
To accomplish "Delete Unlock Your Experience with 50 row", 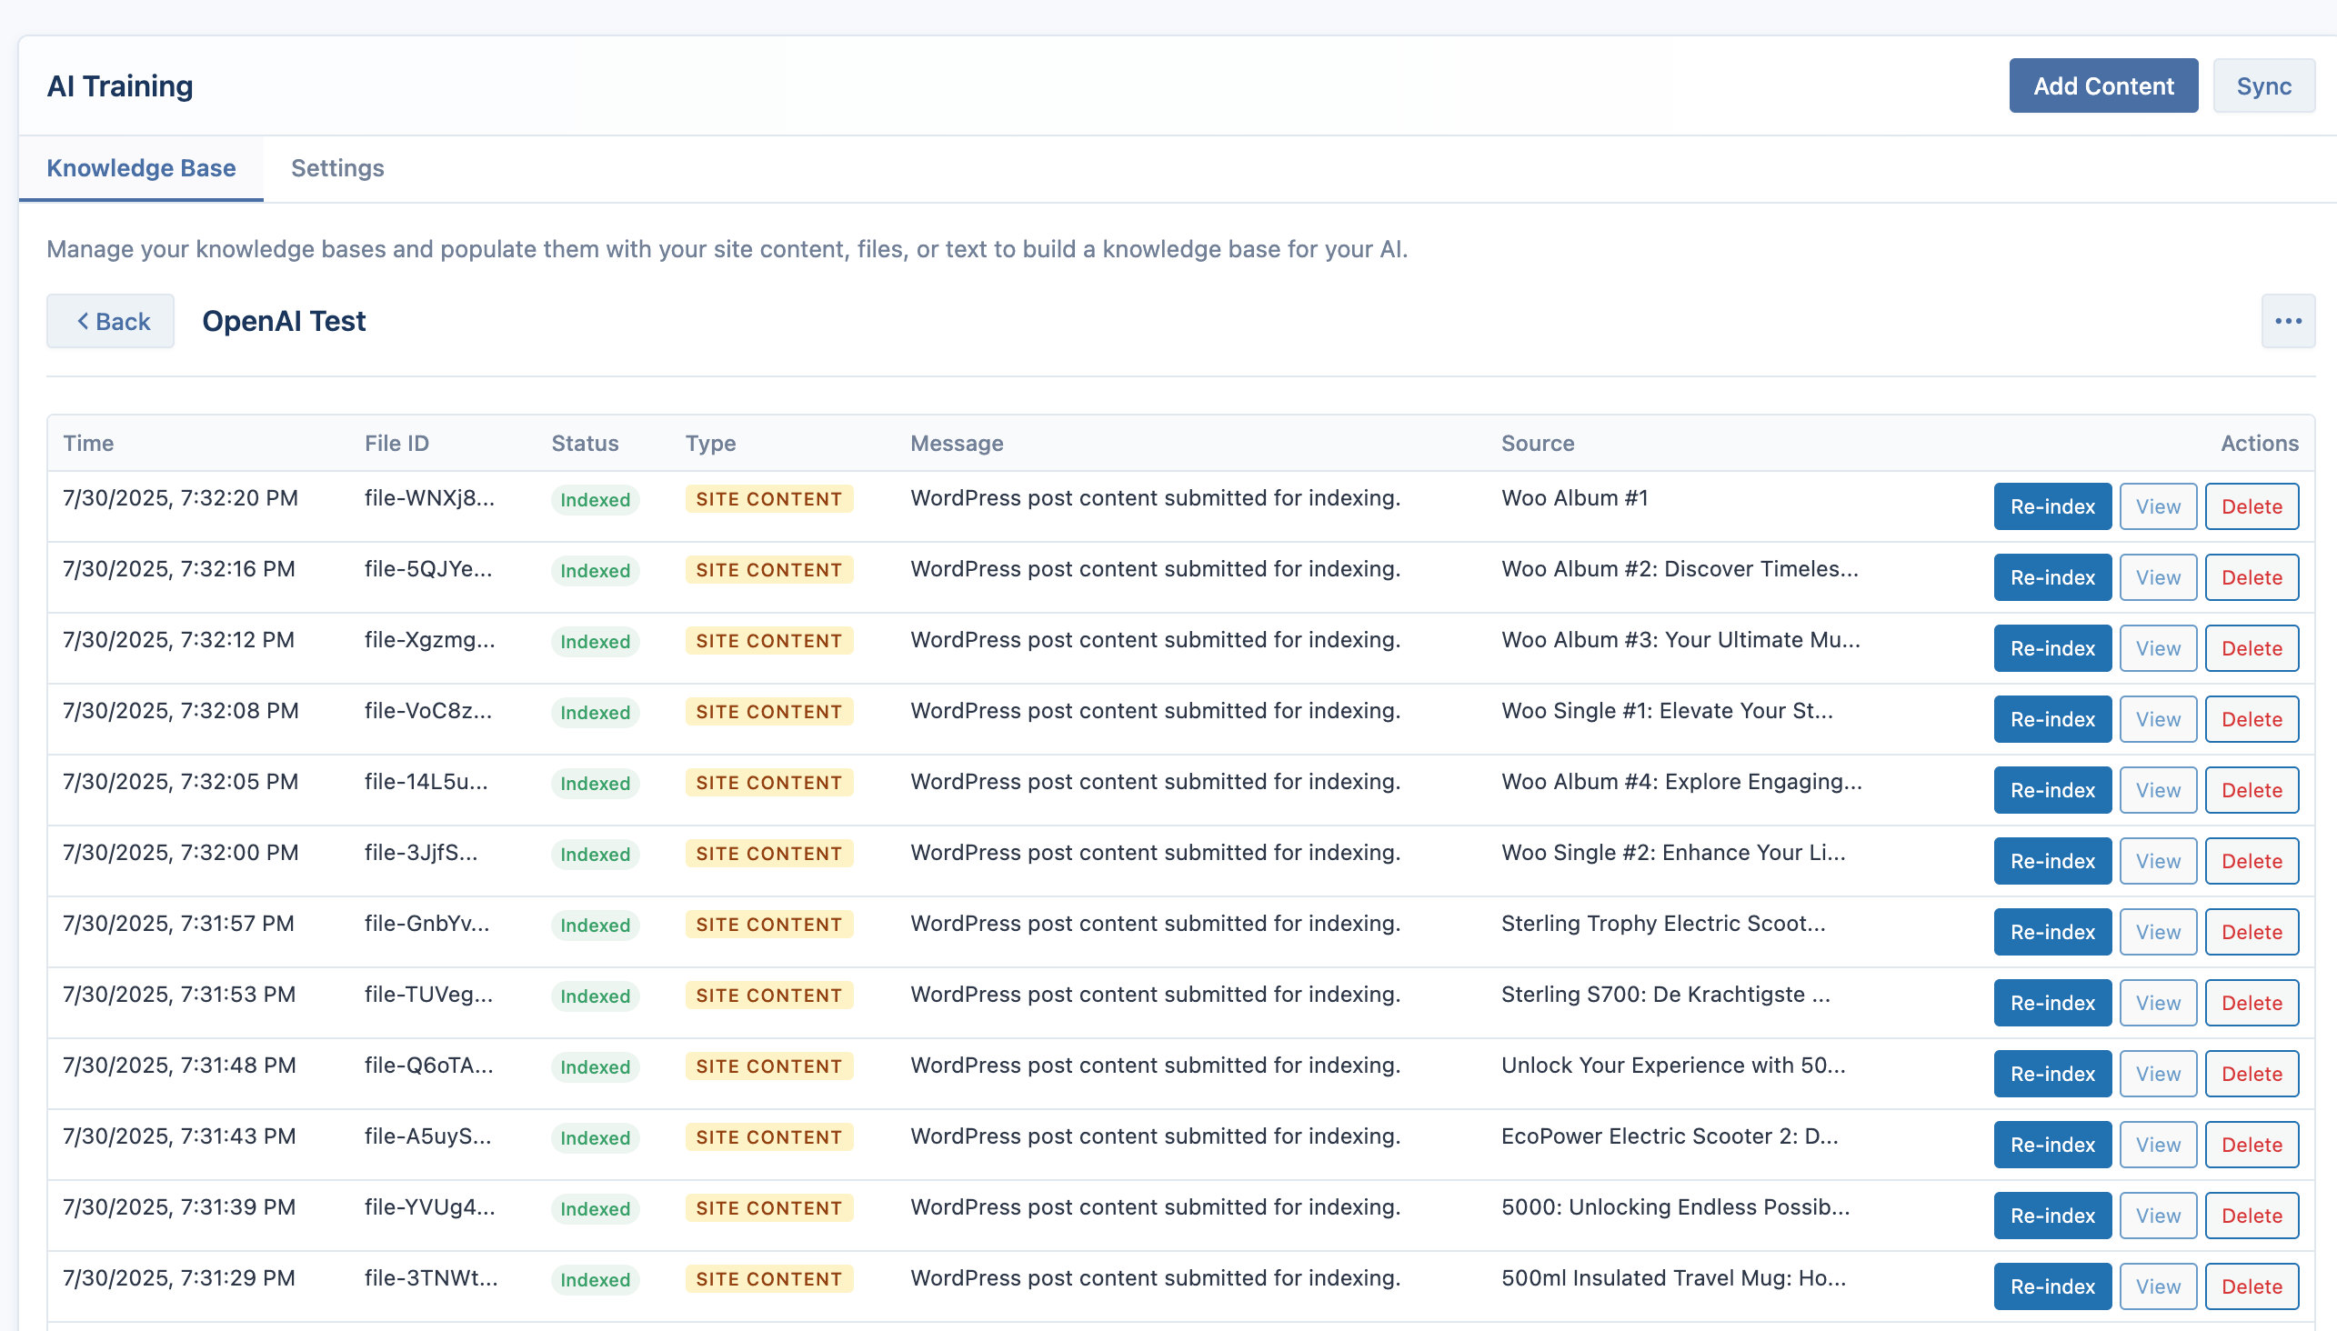I will coord(2252,1074).
